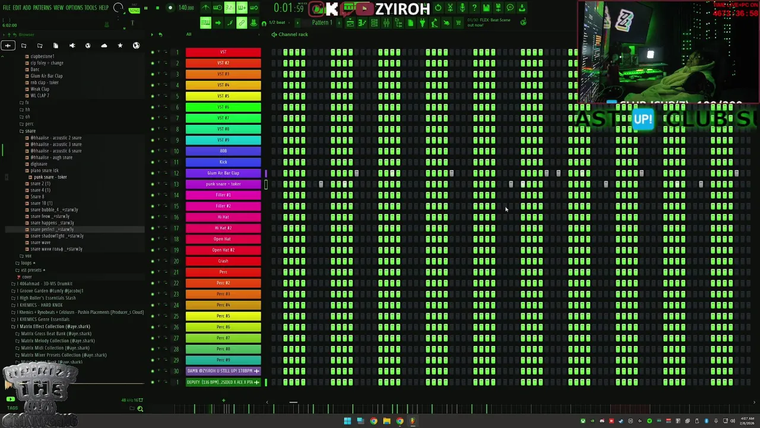Click the browser search magnifier icon
The height and width of the screenshot is (428, 760).
[140, 408]
